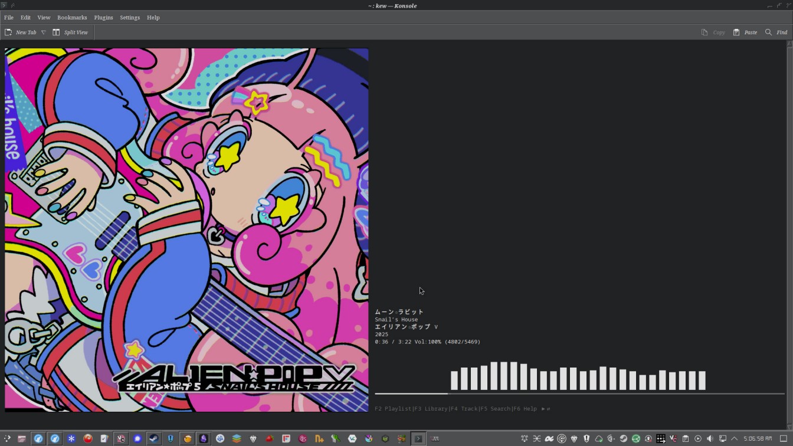Screen dimensions: 793x446
Task: Click the Copy toolbar button
Action: pyautogui.click(x=713, y=32)
